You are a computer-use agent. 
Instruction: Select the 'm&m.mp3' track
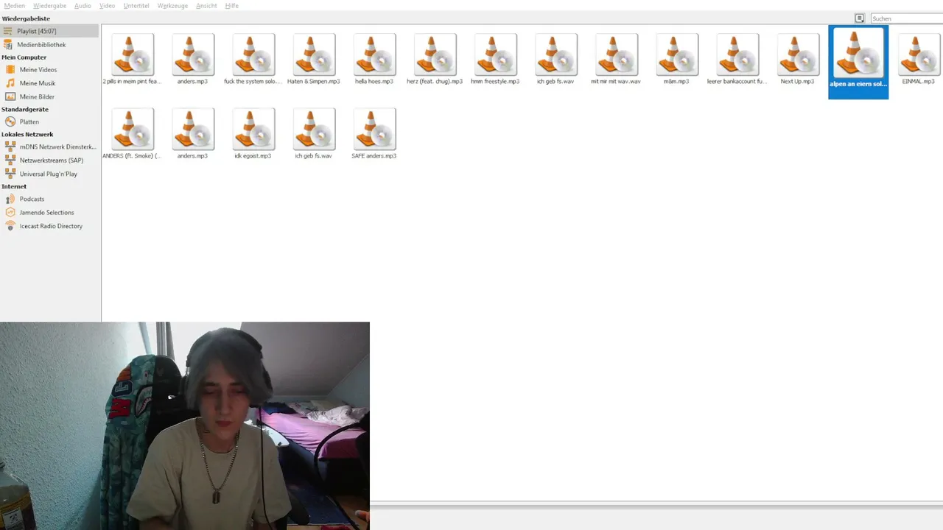click(676, 59)
